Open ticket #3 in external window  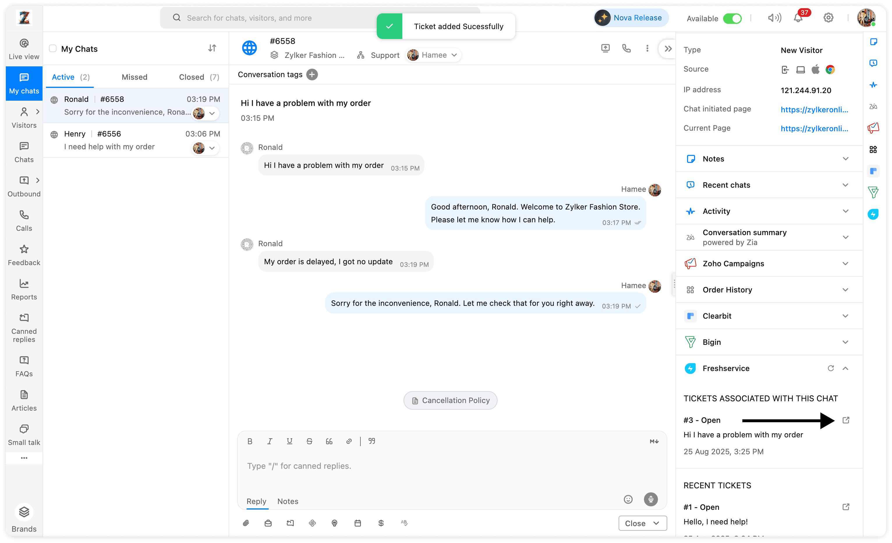(846, 420)
